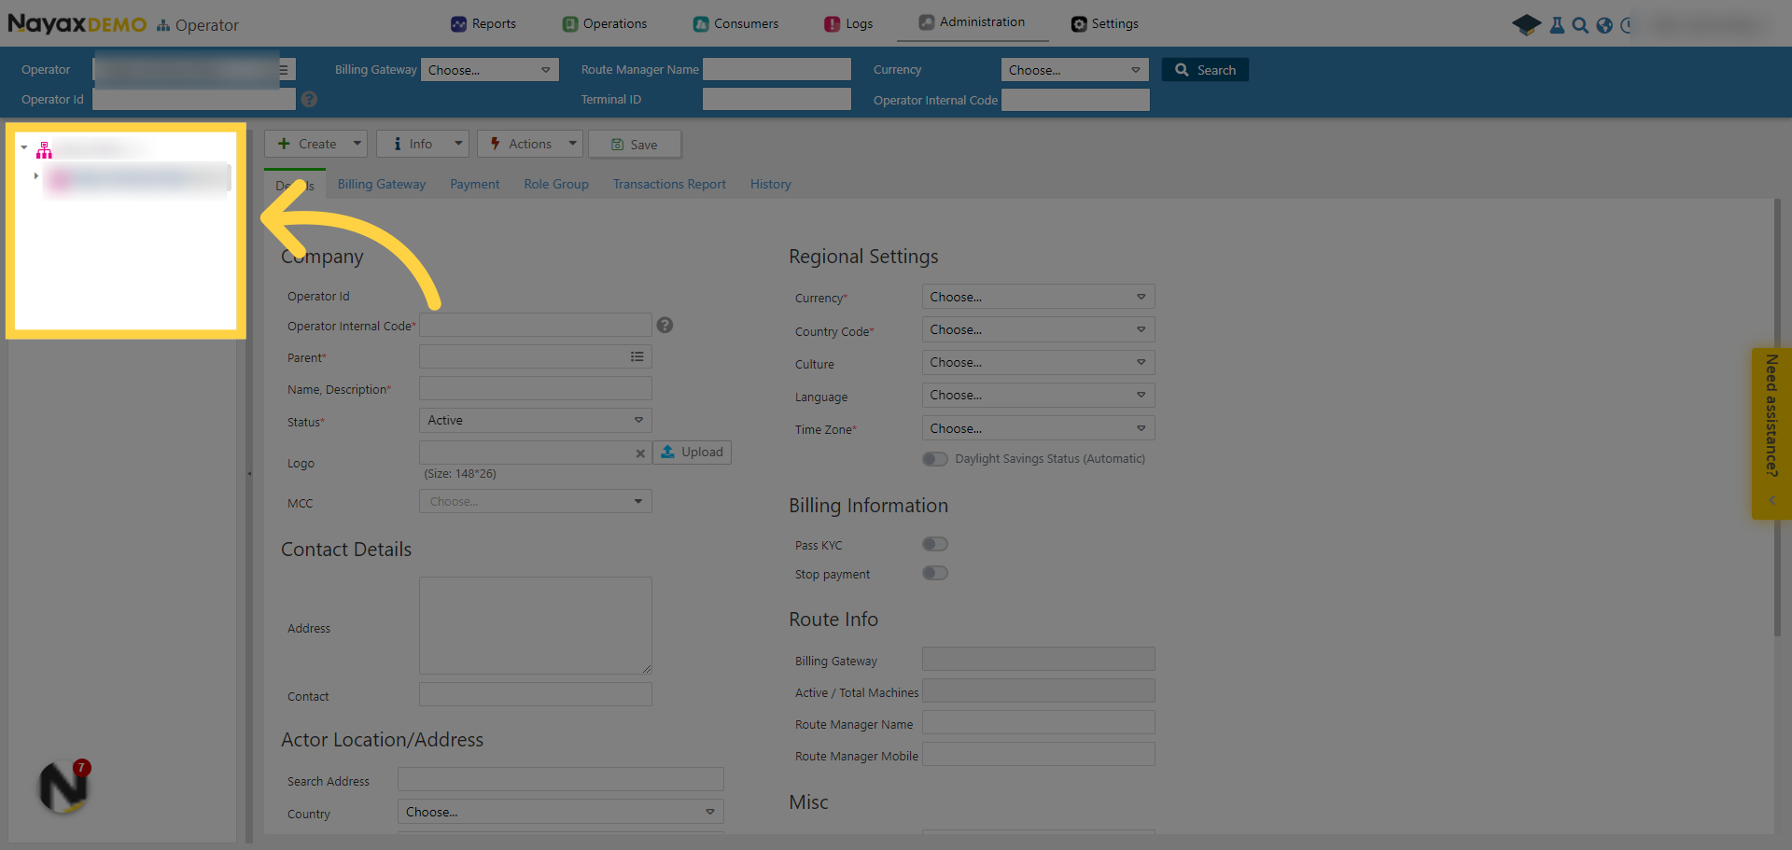Viewport: 1792px width, 850px height.
Task: Open the Status dropdown showing Active
Action: pyautogui.click(x=536, y=421)
